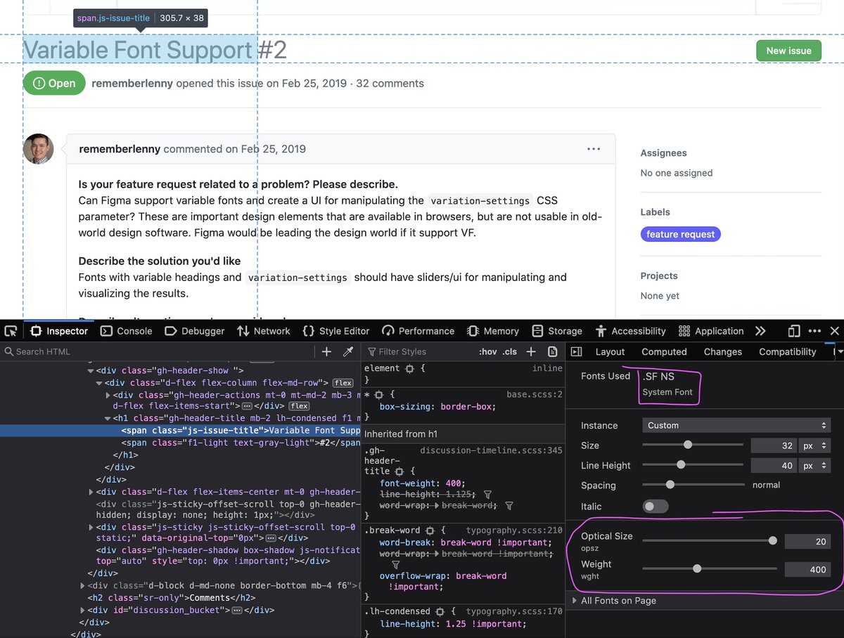This screenshot has width=844, height=638.
Task: Toggle the Italic switch
Action: pyautogui.click(x=656, y=506)
